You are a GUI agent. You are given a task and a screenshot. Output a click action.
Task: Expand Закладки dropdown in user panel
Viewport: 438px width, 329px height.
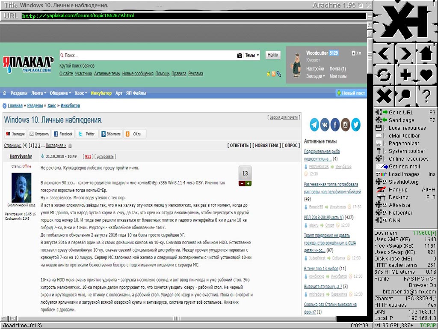(315, 76)
